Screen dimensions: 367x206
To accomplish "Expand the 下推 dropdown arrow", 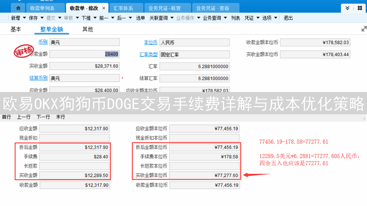I will 95,18.
